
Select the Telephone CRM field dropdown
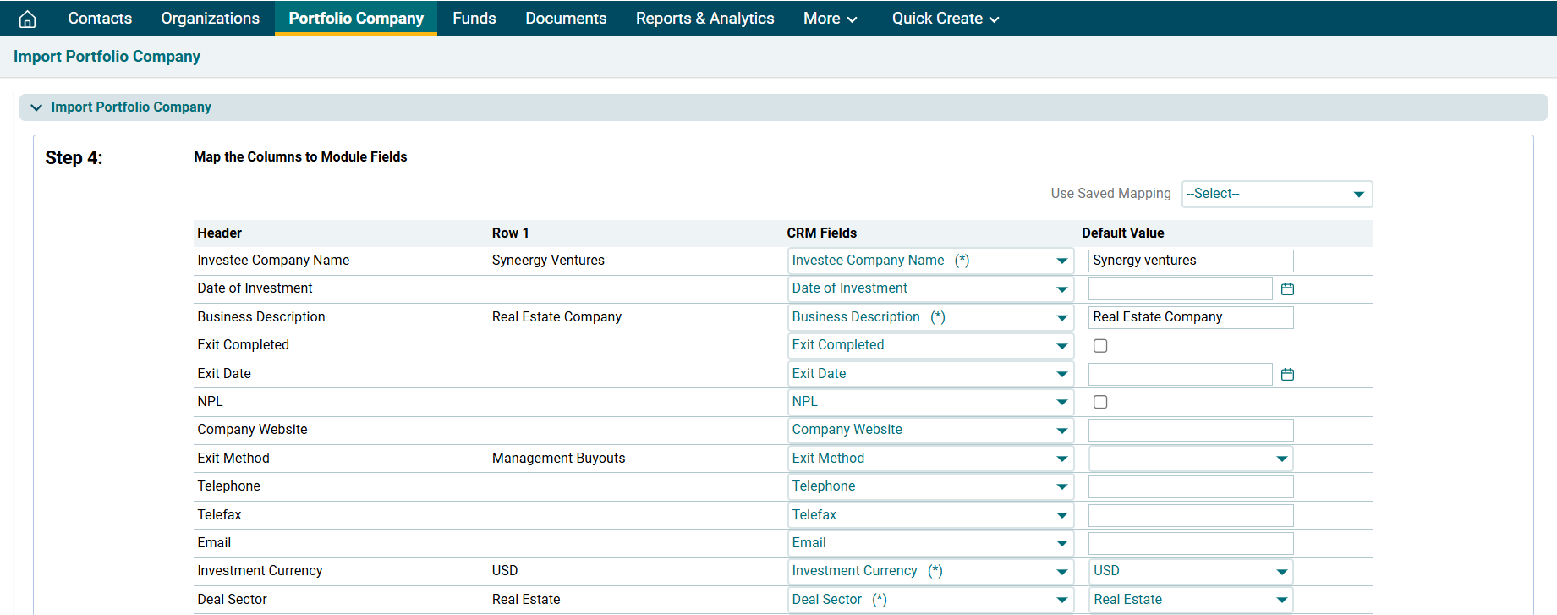[929, 486]
